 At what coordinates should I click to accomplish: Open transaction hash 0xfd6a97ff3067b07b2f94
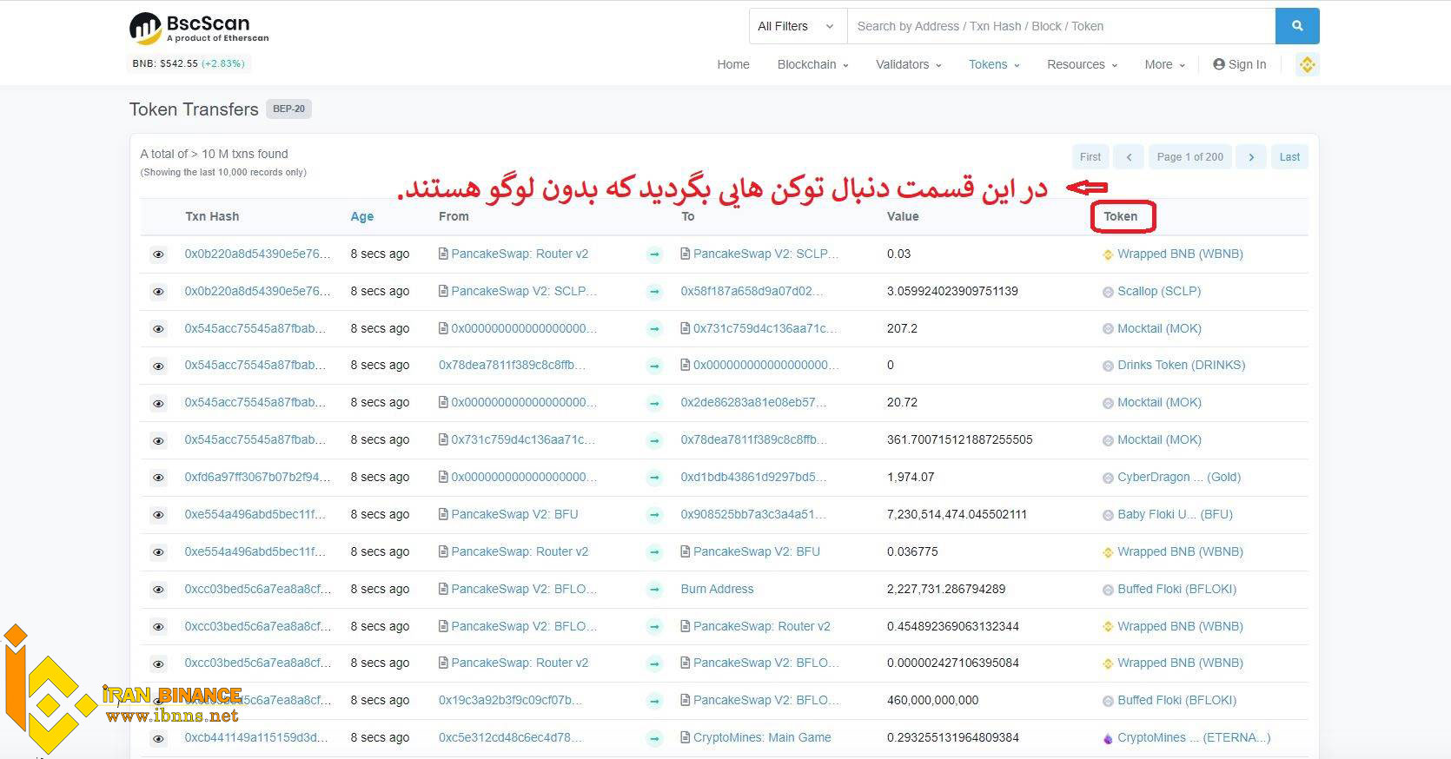[257, 477]
